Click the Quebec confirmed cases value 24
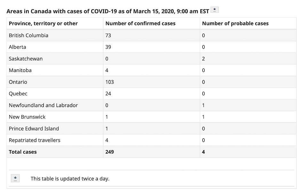 click(x=108, y=93)
